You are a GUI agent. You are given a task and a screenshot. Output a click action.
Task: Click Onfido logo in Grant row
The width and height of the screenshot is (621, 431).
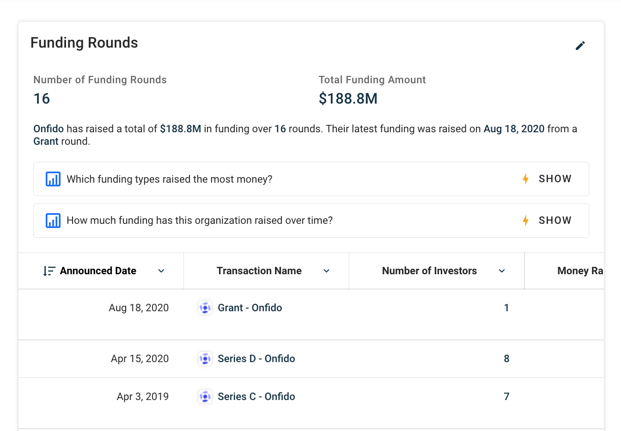pos(205,308)
